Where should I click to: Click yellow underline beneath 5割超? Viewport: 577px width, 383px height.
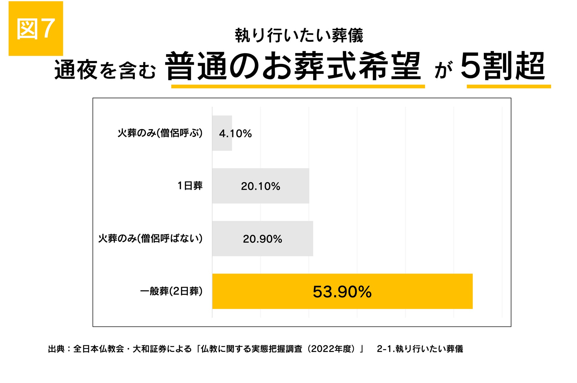[509, 86]
